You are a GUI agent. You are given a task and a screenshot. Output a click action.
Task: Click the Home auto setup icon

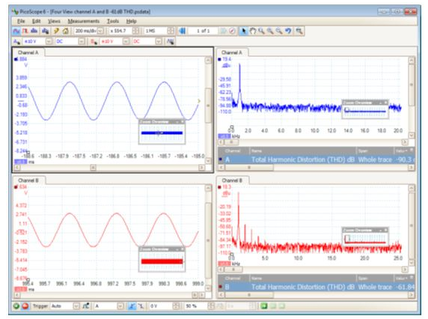66,31
